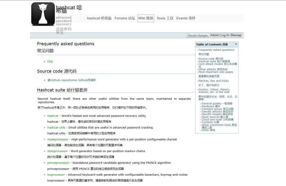Open the Tools nav menu item

[x=165, y=18]
